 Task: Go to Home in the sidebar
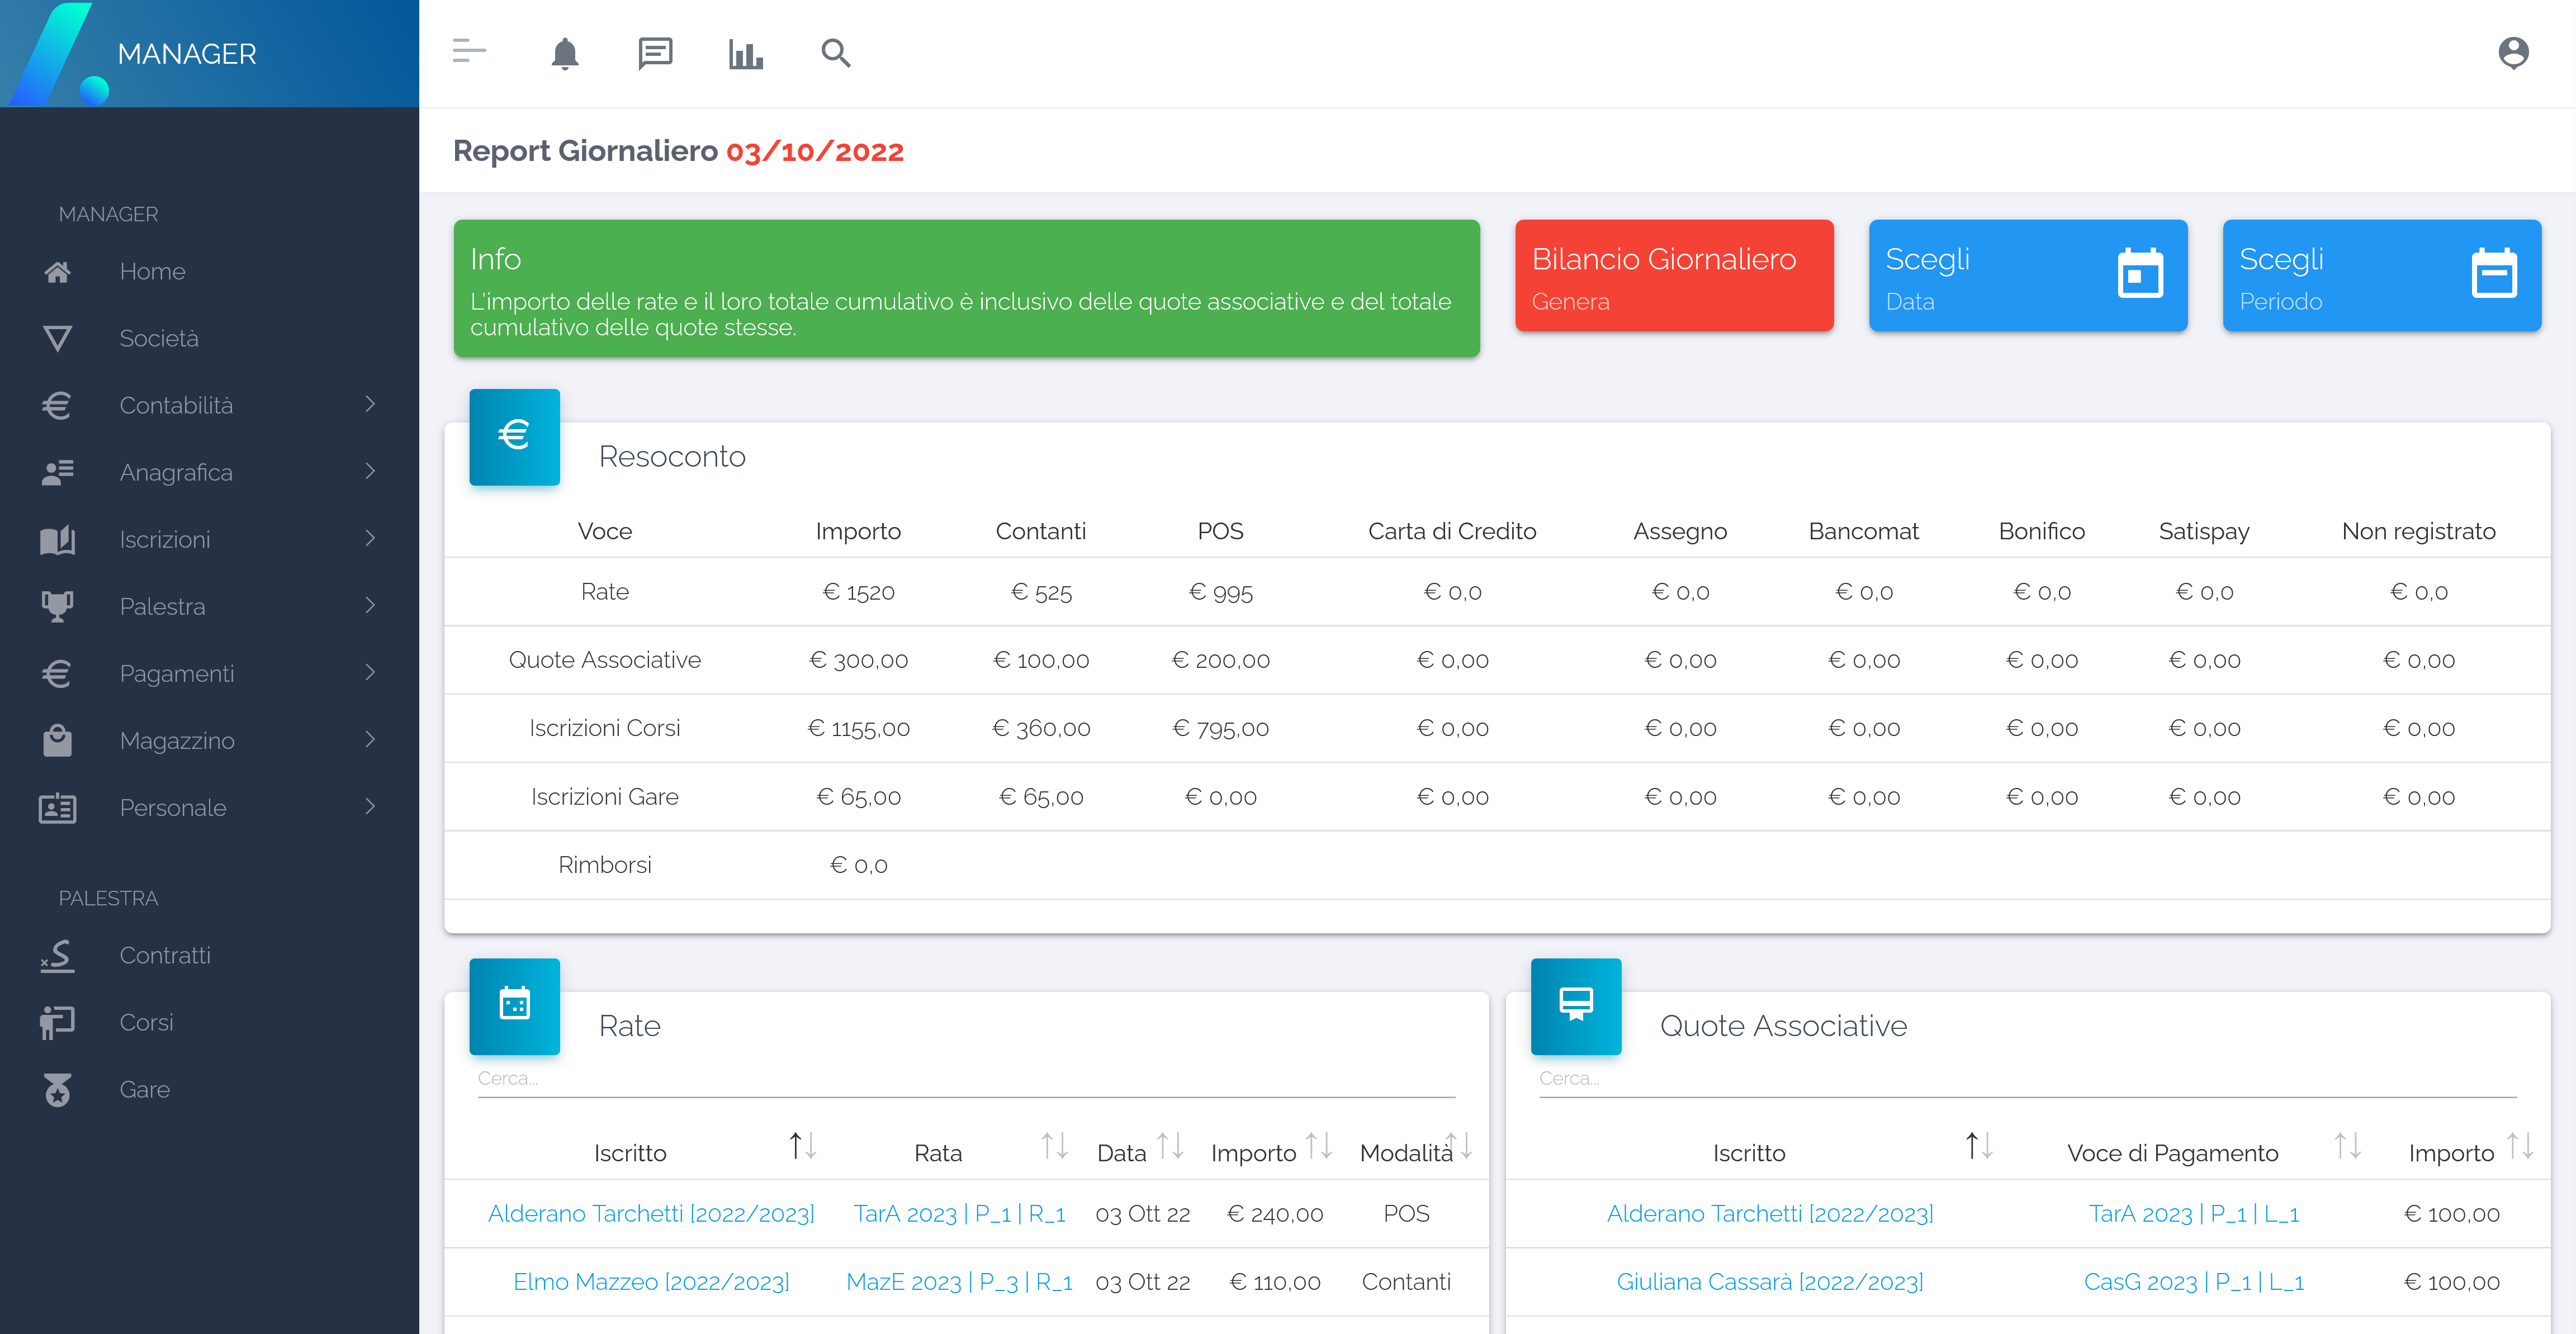[152, 271]
